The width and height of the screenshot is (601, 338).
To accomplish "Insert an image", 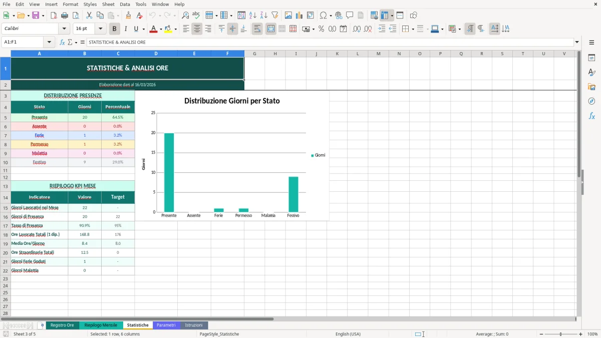I will click(288, 16).
